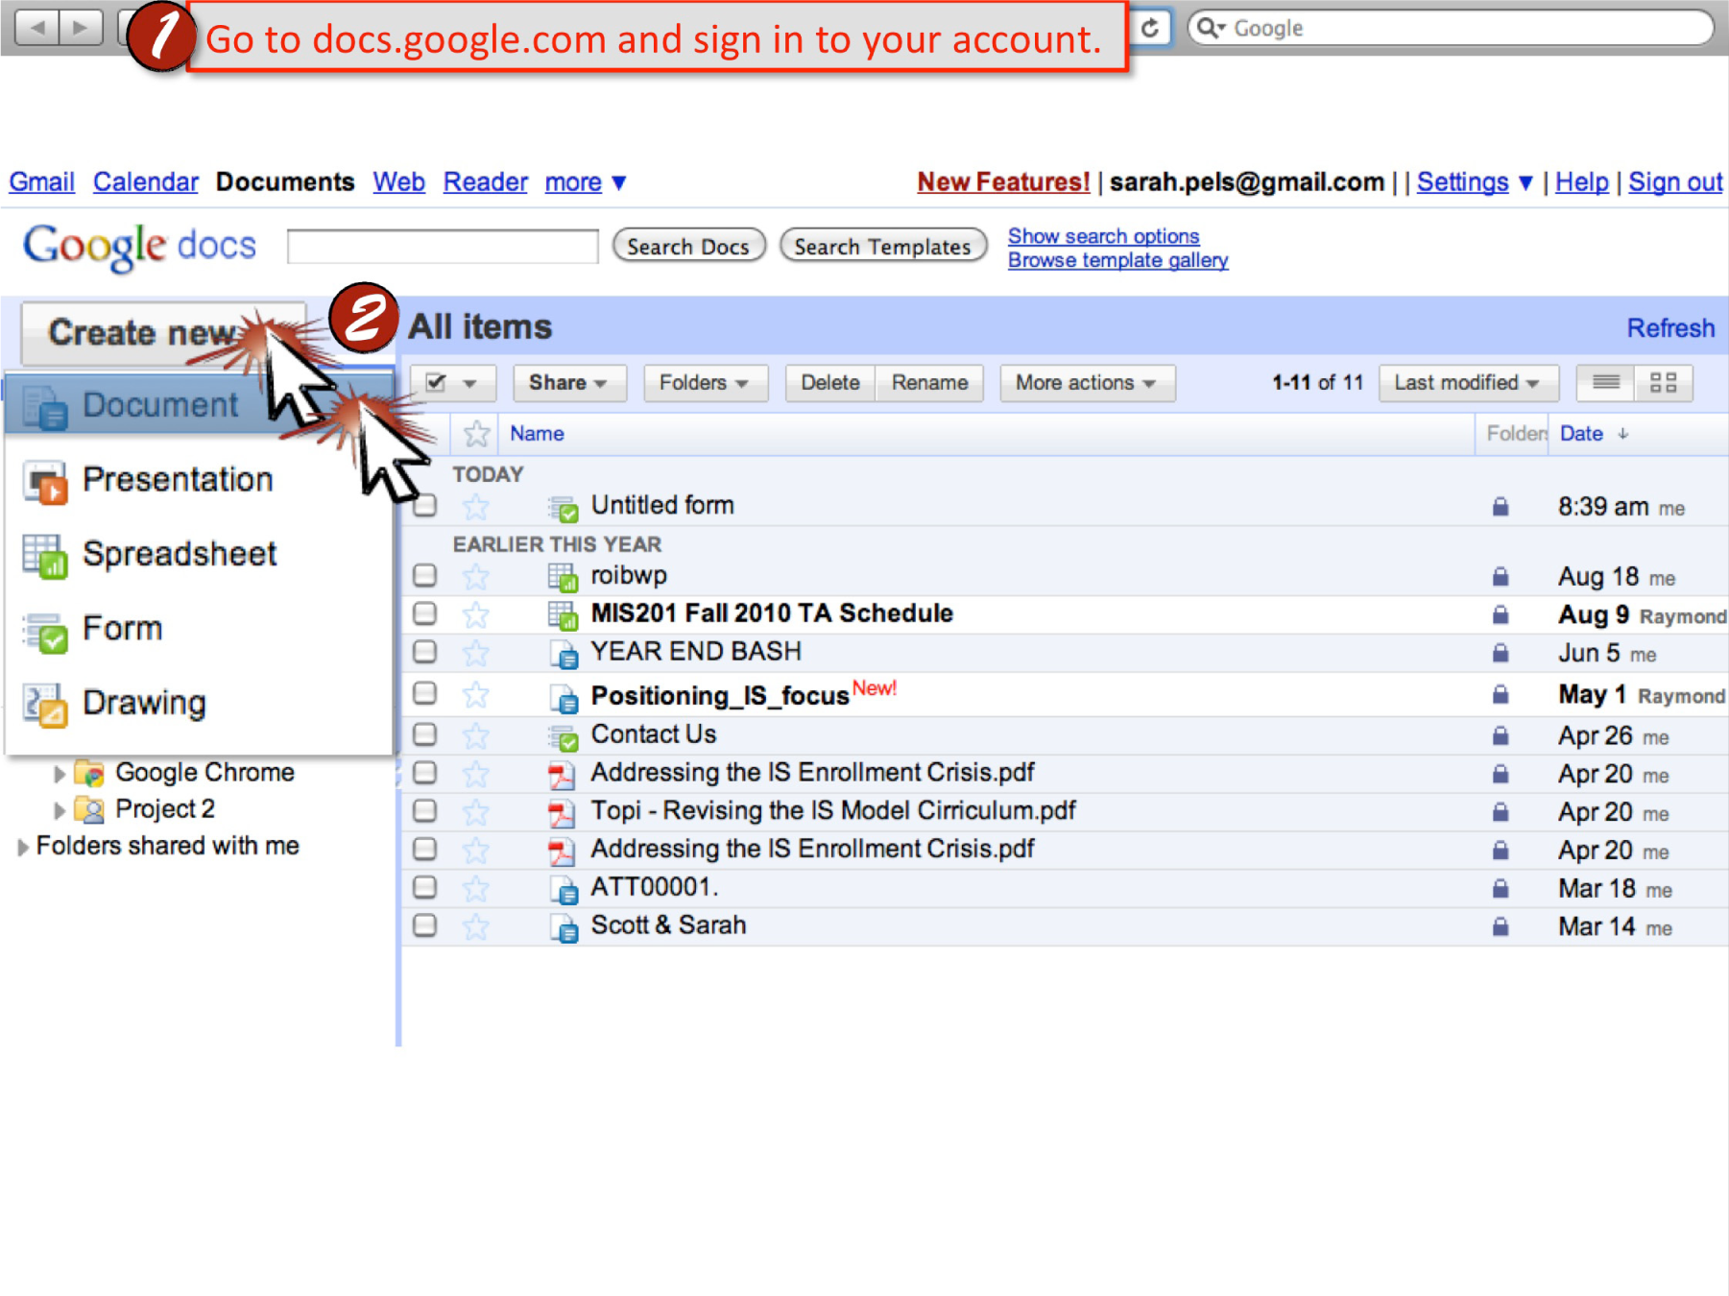Expand the Google Chrome folder tree arrow
Viewport: 1729px width, 1296px height.
pyautogui.click(x=59, y=774)
